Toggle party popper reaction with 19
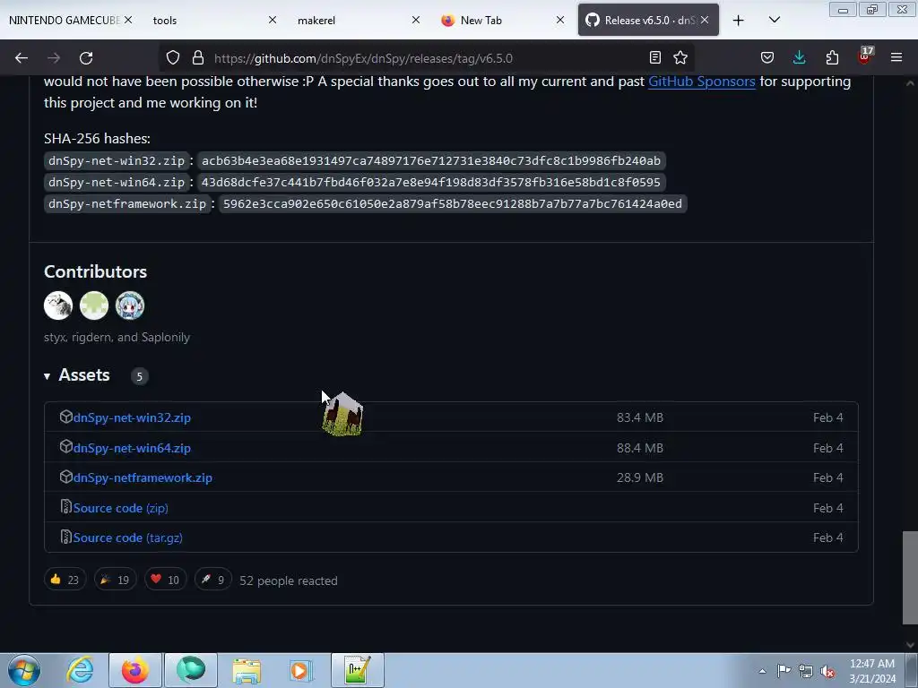This screenshot has width=918, height=688. (116, 580)
